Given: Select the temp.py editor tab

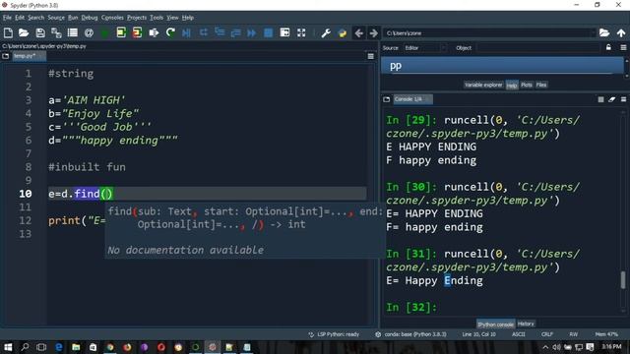Looking at the screenshot, I should pyautogui.click(x=29, y=56).
